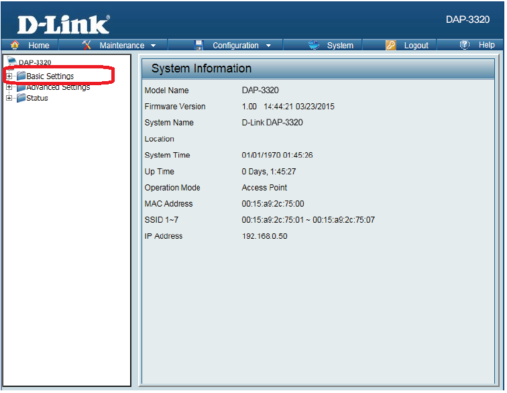
Task: Click the System Time value 01/01/1970
Action: pos(262,156)
